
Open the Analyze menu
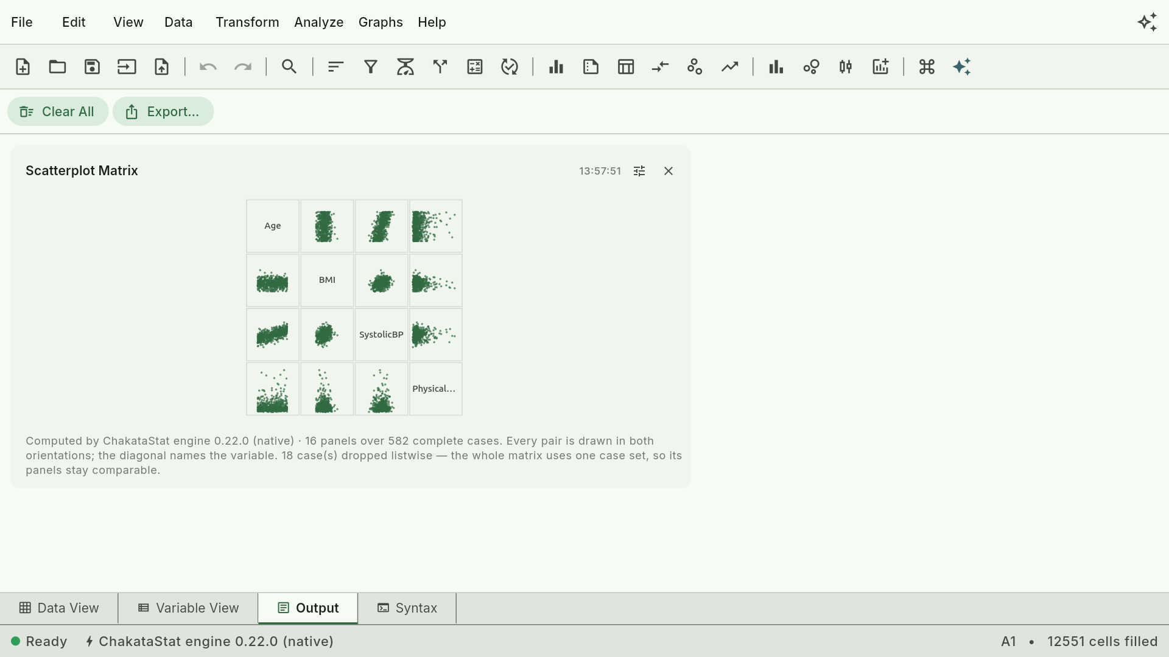coord(319,22)
